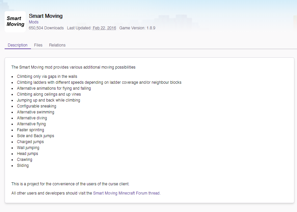297x212 pixels.
Task: Click the 'Climbing ladders with different speeds' list item
Action: 99,82
